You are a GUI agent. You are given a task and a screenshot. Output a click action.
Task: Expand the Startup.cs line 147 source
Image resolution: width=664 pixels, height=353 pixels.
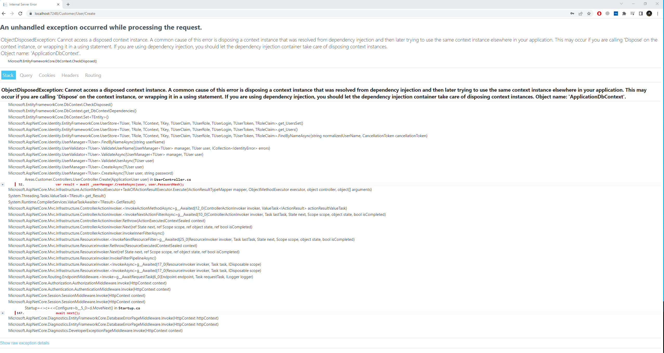click(x=3, y=313)
